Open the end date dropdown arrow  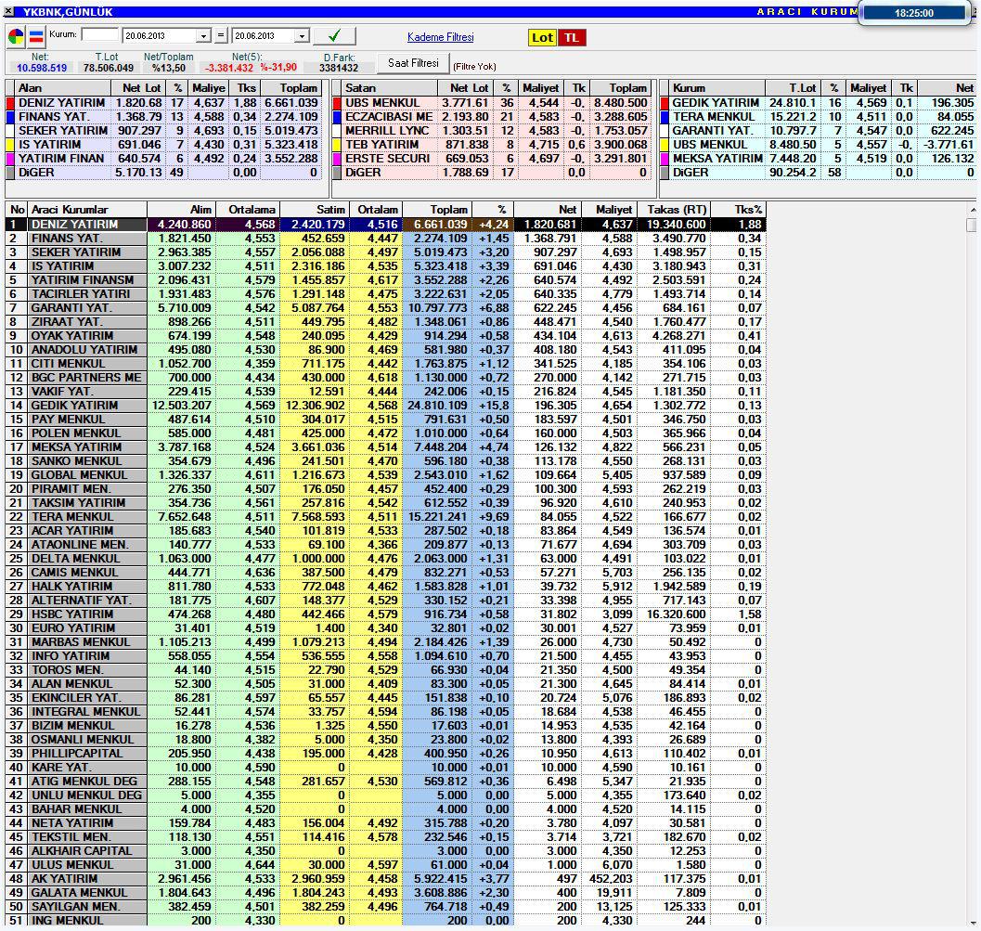pos(303,36)
